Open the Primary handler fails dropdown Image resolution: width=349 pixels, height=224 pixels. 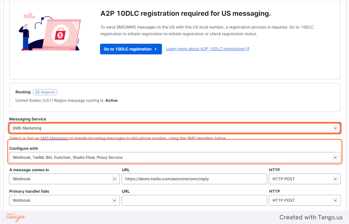[64, 200]
